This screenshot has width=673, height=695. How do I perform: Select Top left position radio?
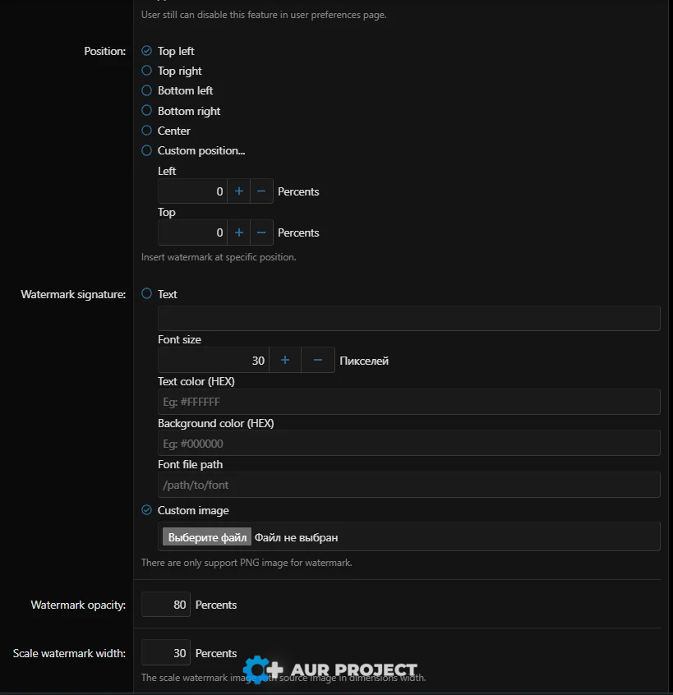(147, 51)
